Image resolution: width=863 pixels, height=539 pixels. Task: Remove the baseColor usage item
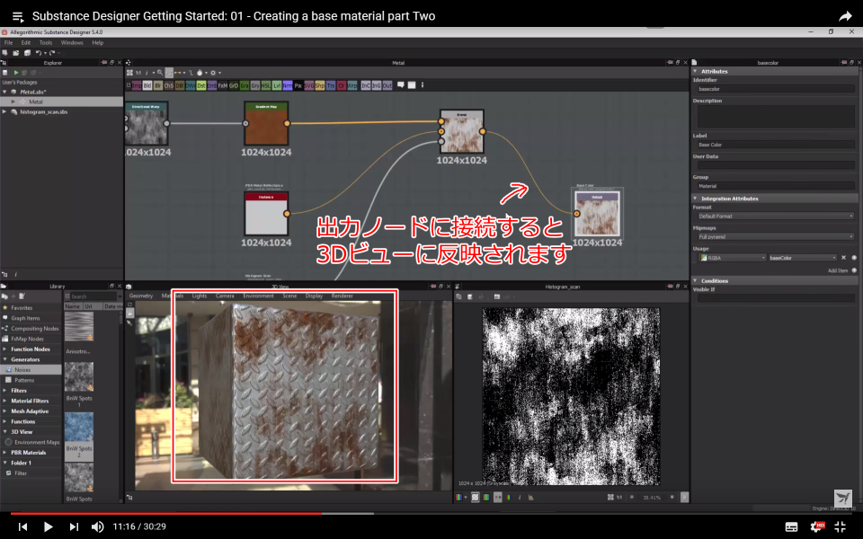(x=843, y=258)
